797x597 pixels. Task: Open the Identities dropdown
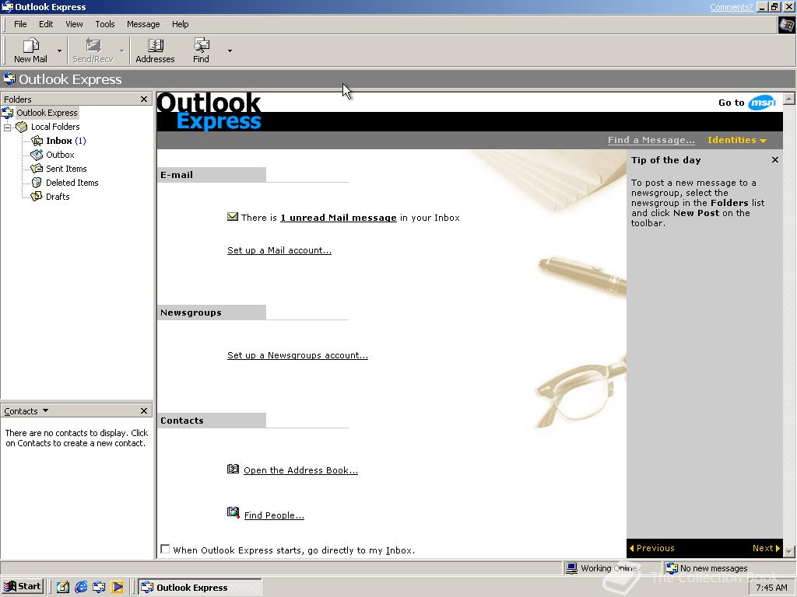(x=737, y=140)
